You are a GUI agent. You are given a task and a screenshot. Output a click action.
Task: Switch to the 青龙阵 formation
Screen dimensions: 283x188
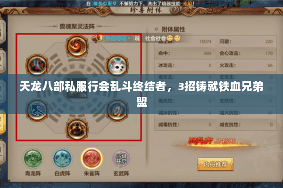(33, 158)
